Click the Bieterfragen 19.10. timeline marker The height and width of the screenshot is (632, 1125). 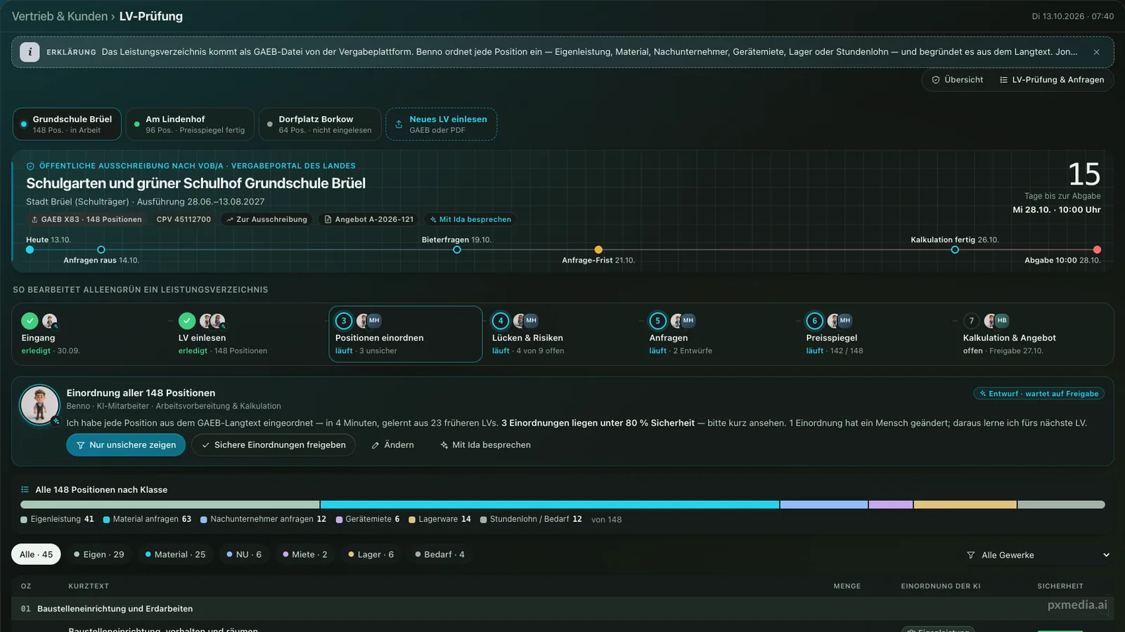(x=457, y=250)
